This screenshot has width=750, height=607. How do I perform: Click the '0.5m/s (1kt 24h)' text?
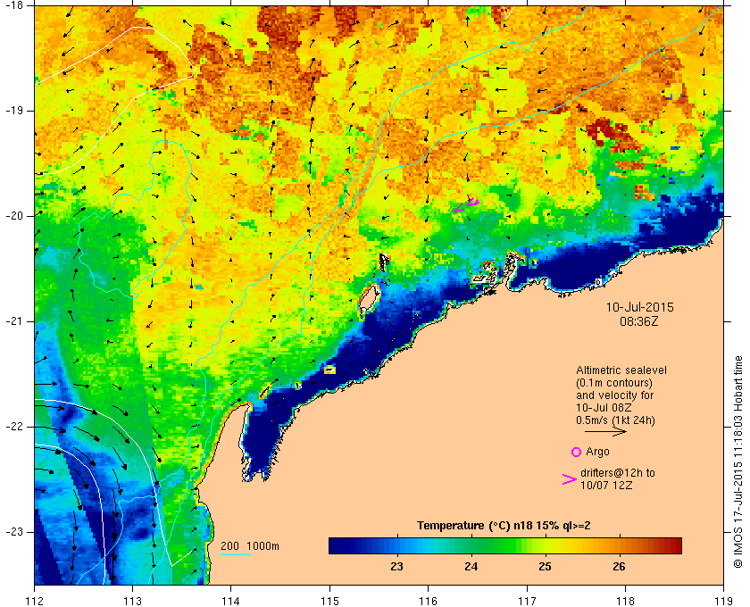(x=615, y=420)
